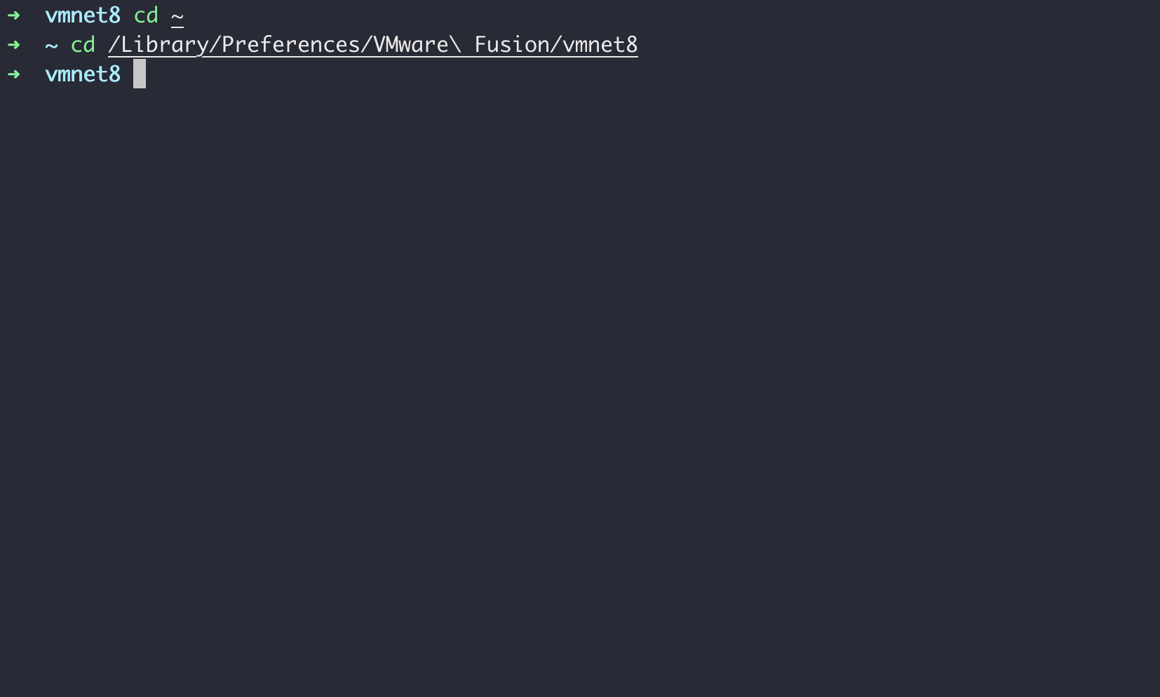Click the backslash escape after VMware
The width and height of the screenshot is (1160, 697).
[456, 45]
